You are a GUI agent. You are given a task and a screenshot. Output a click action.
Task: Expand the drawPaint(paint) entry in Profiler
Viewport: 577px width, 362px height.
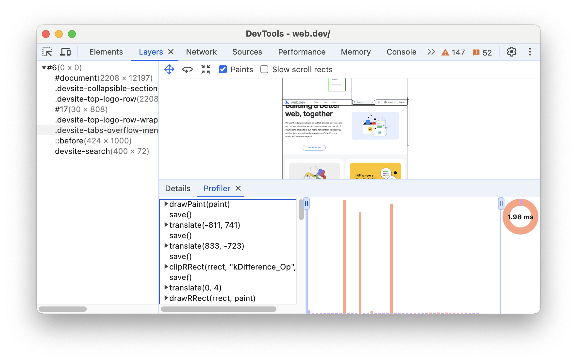(166, 204)
